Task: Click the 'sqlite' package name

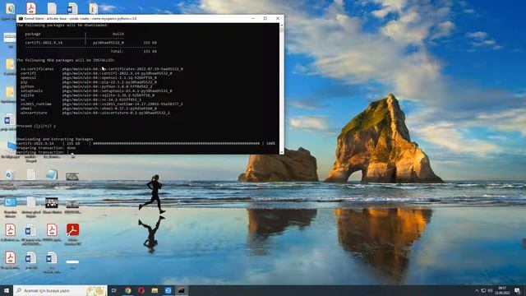Action: (x=27, y=95)
